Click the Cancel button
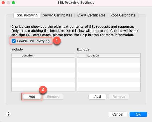The width and height of the screenshot is (152, 122). 118,114
